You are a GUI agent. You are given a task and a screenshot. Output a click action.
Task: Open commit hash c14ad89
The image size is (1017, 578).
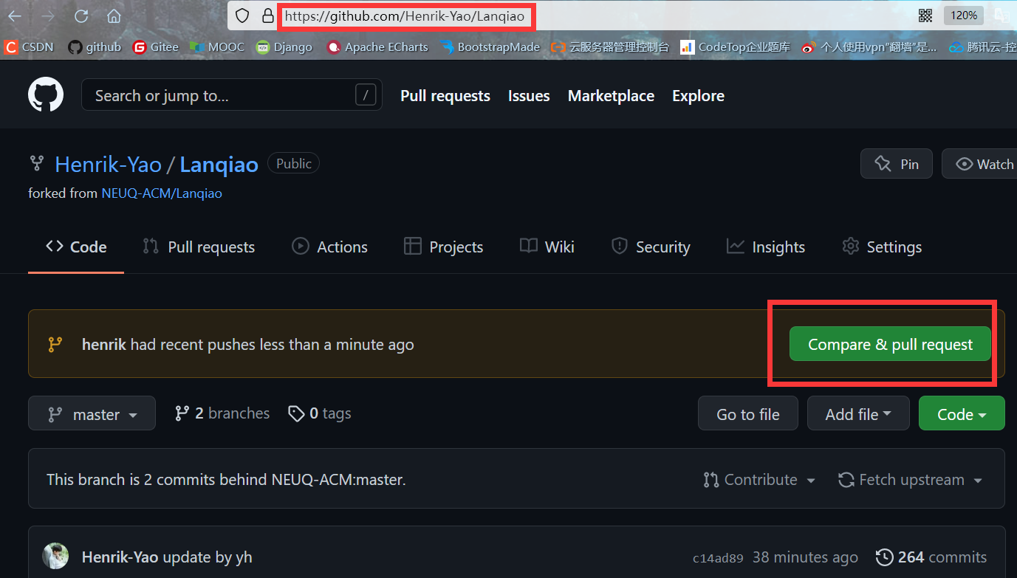[x=718, y=558]
